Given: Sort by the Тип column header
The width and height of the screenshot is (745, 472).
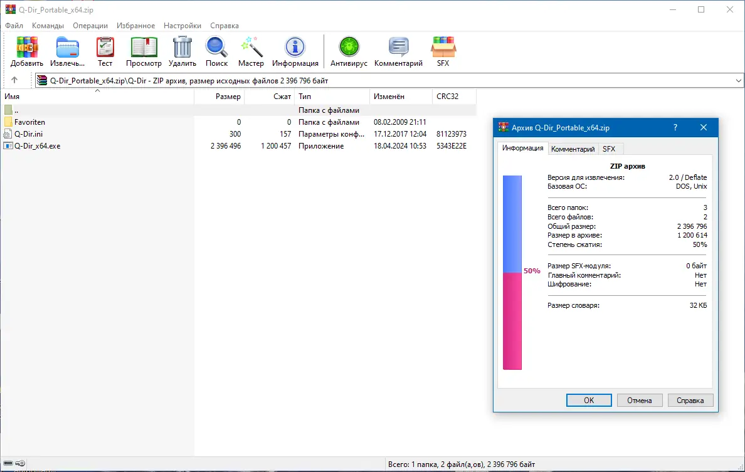Looking at the screenshot, I should pyautogui.click(x=332, y=97).
